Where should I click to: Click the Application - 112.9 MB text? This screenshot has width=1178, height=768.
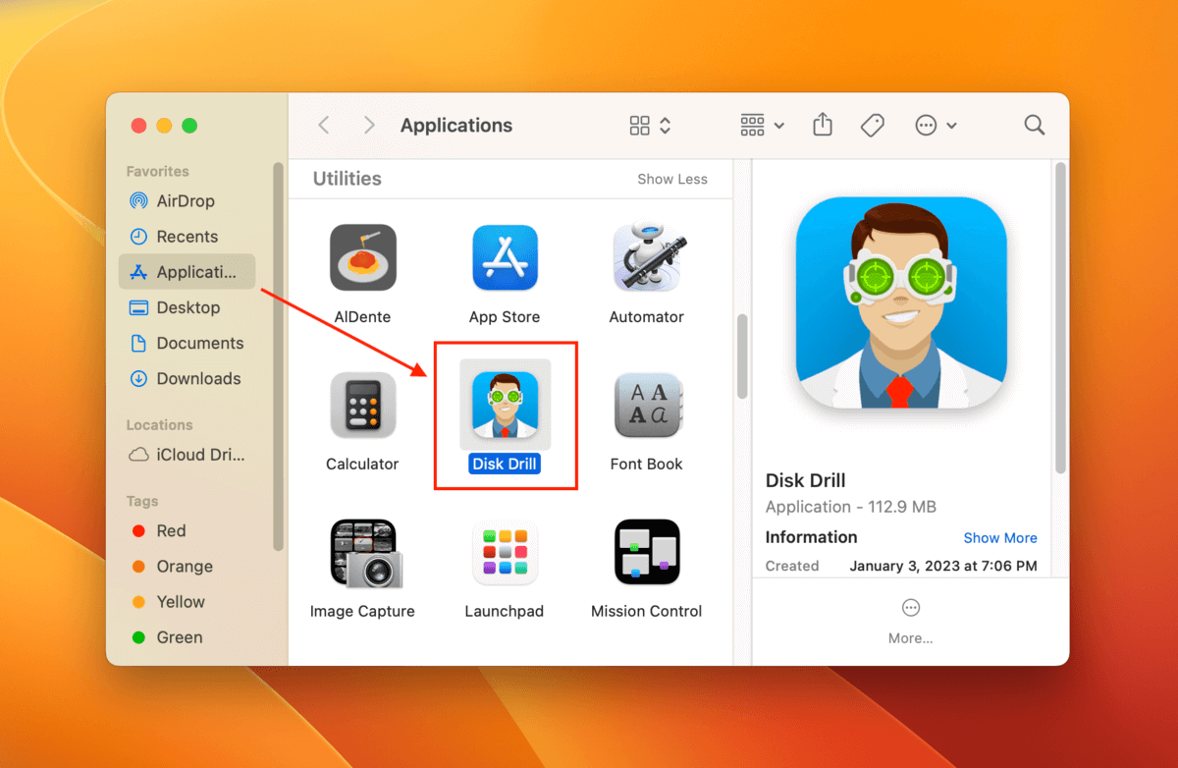pyautogui.click(x=851, y=507)
